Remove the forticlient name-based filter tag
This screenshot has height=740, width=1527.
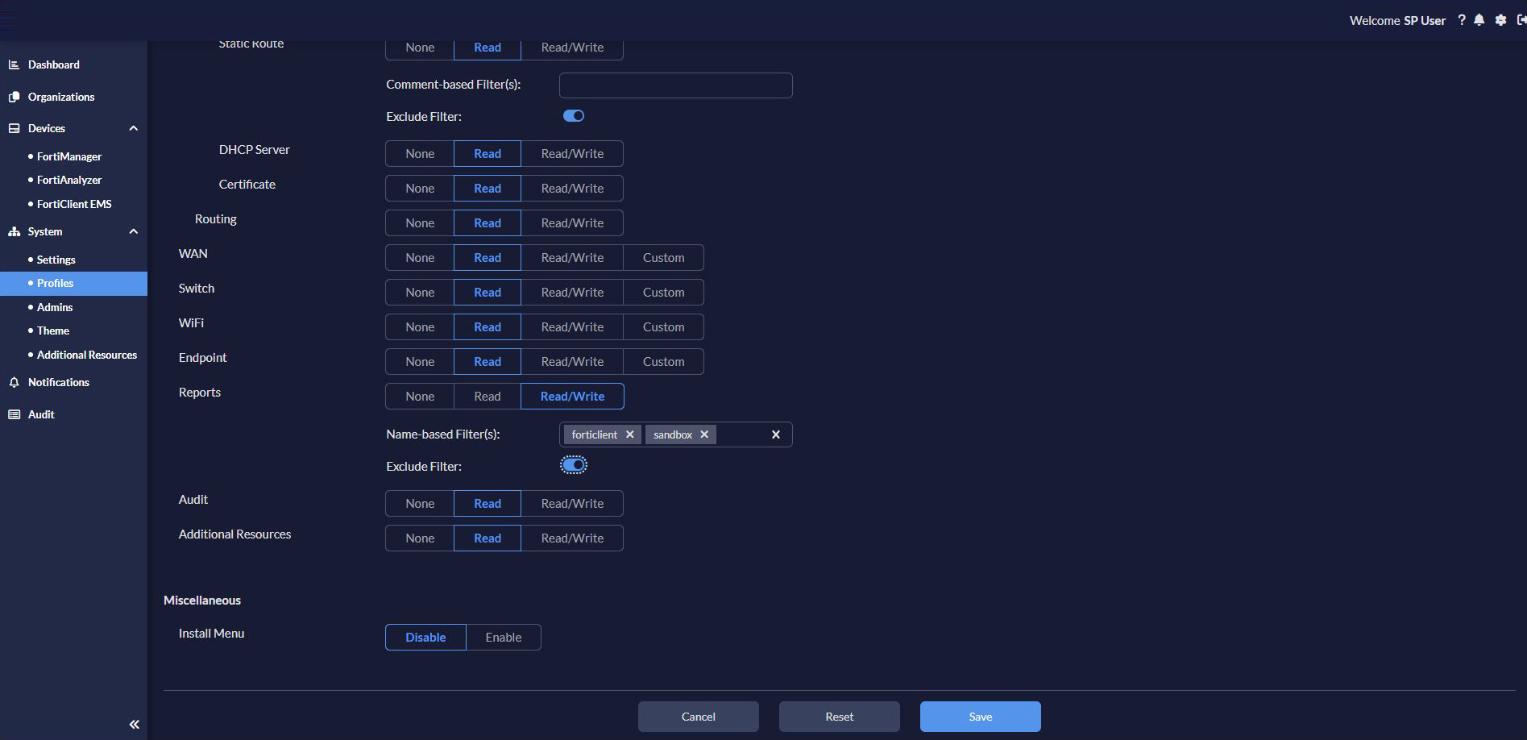tap(631, 434)
